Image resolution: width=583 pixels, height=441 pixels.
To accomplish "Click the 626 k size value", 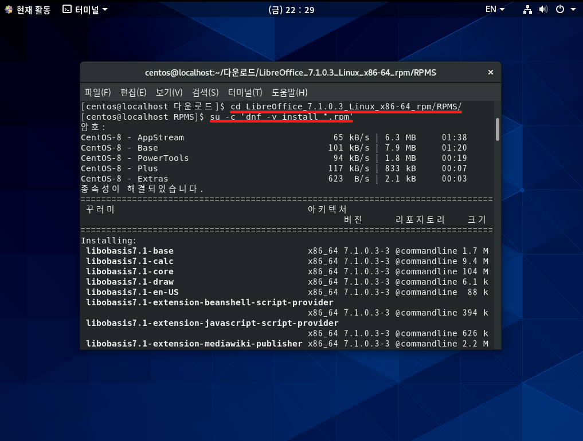I will coord(476,333).
